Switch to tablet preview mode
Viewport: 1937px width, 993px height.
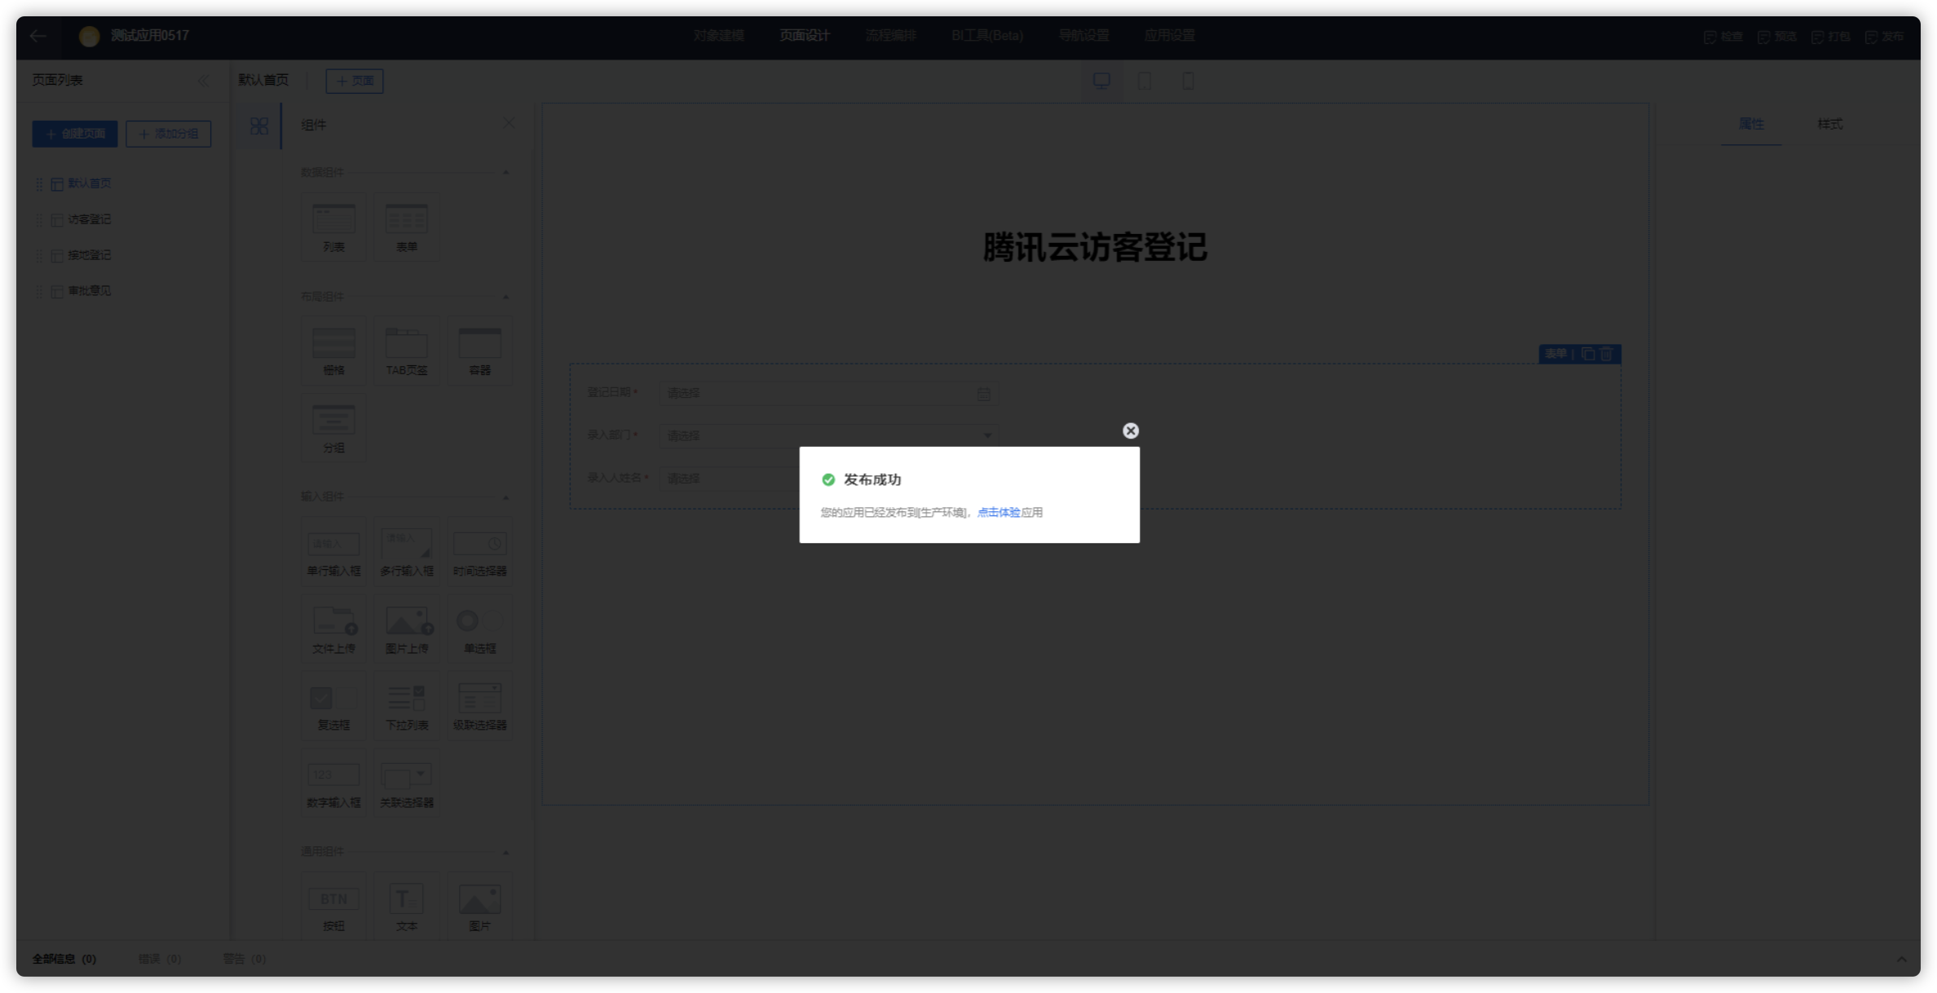[1145, 81]
